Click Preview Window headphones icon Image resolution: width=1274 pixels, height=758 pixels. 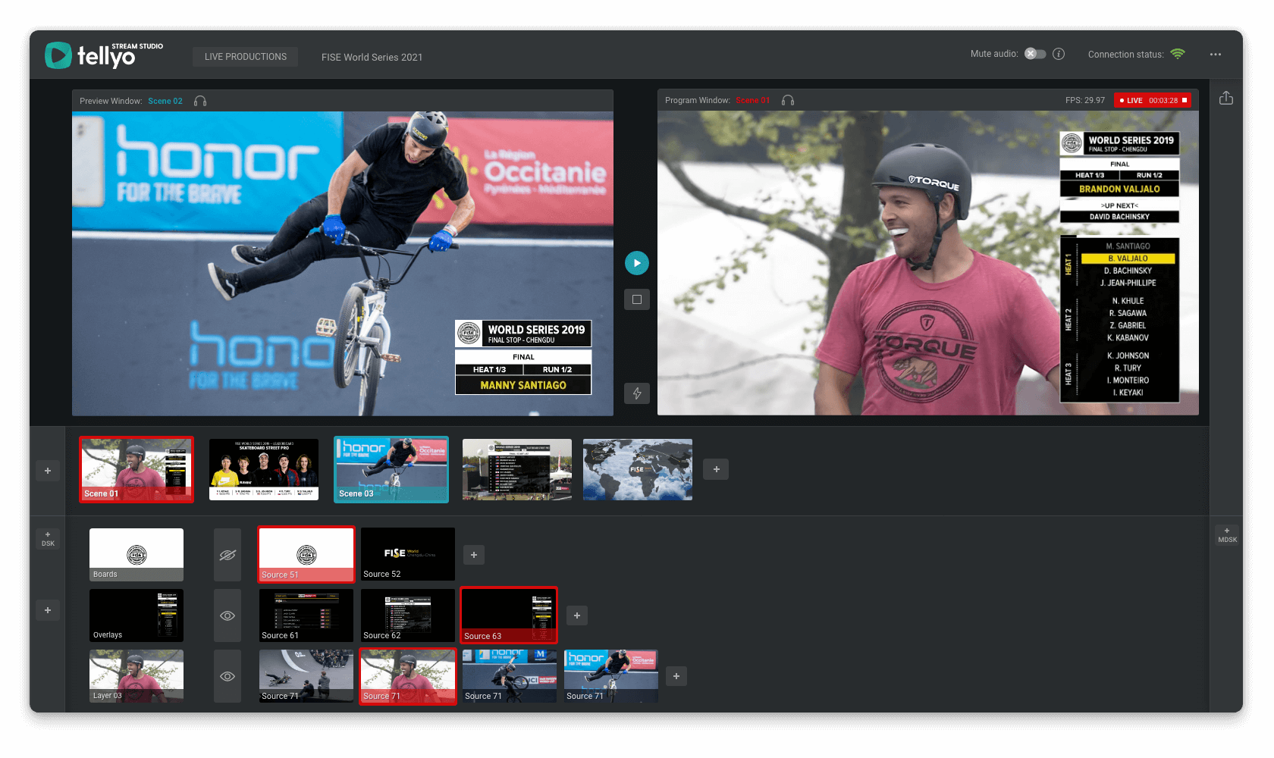[200, 101]
